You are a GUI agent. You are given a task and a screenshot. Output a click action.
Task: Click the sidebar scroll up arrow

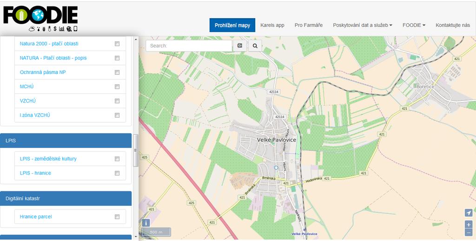point(136,39)
